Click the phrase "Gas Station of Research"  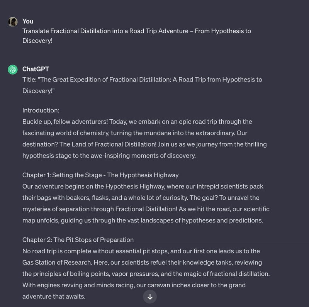[x=57, y=263]
